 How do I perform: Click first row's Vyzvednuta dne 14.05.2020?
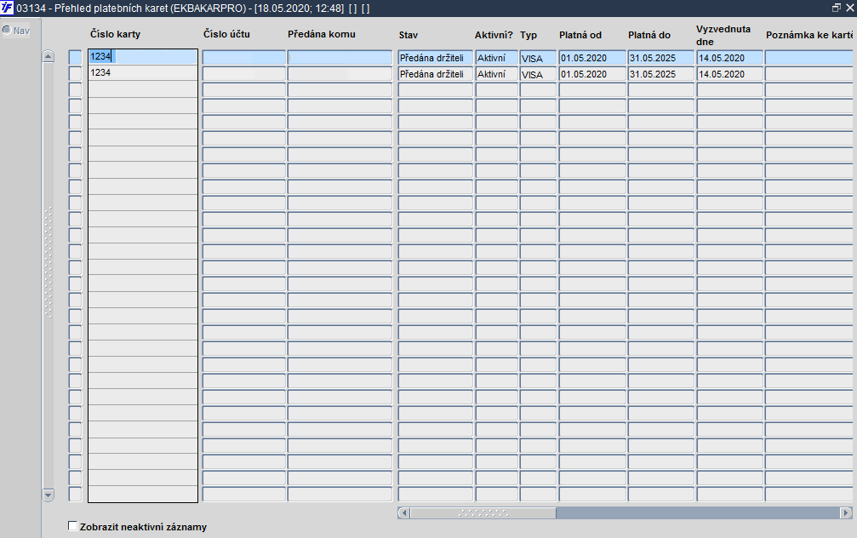click(x=729, y=57)
